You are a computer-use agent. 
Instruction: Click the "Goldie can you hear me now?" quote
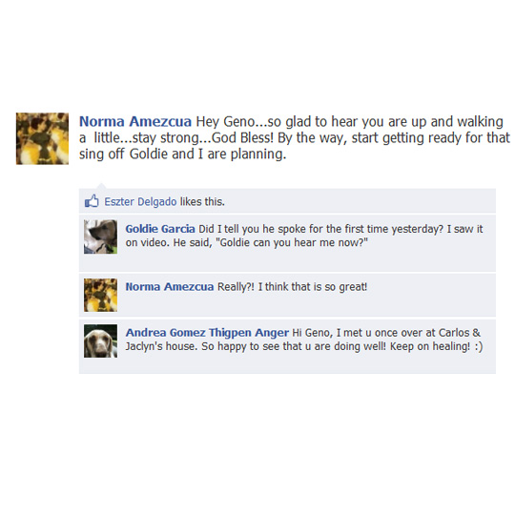point(292,243)
